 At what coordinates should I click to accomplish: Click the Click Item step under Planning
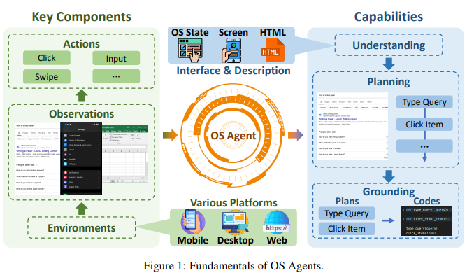(424, 124)
